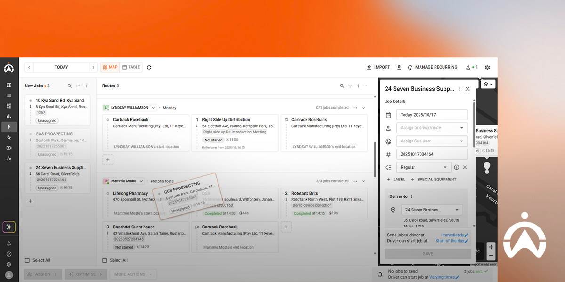
Task: Sort the New Jobs list
Action: [78, 86]
